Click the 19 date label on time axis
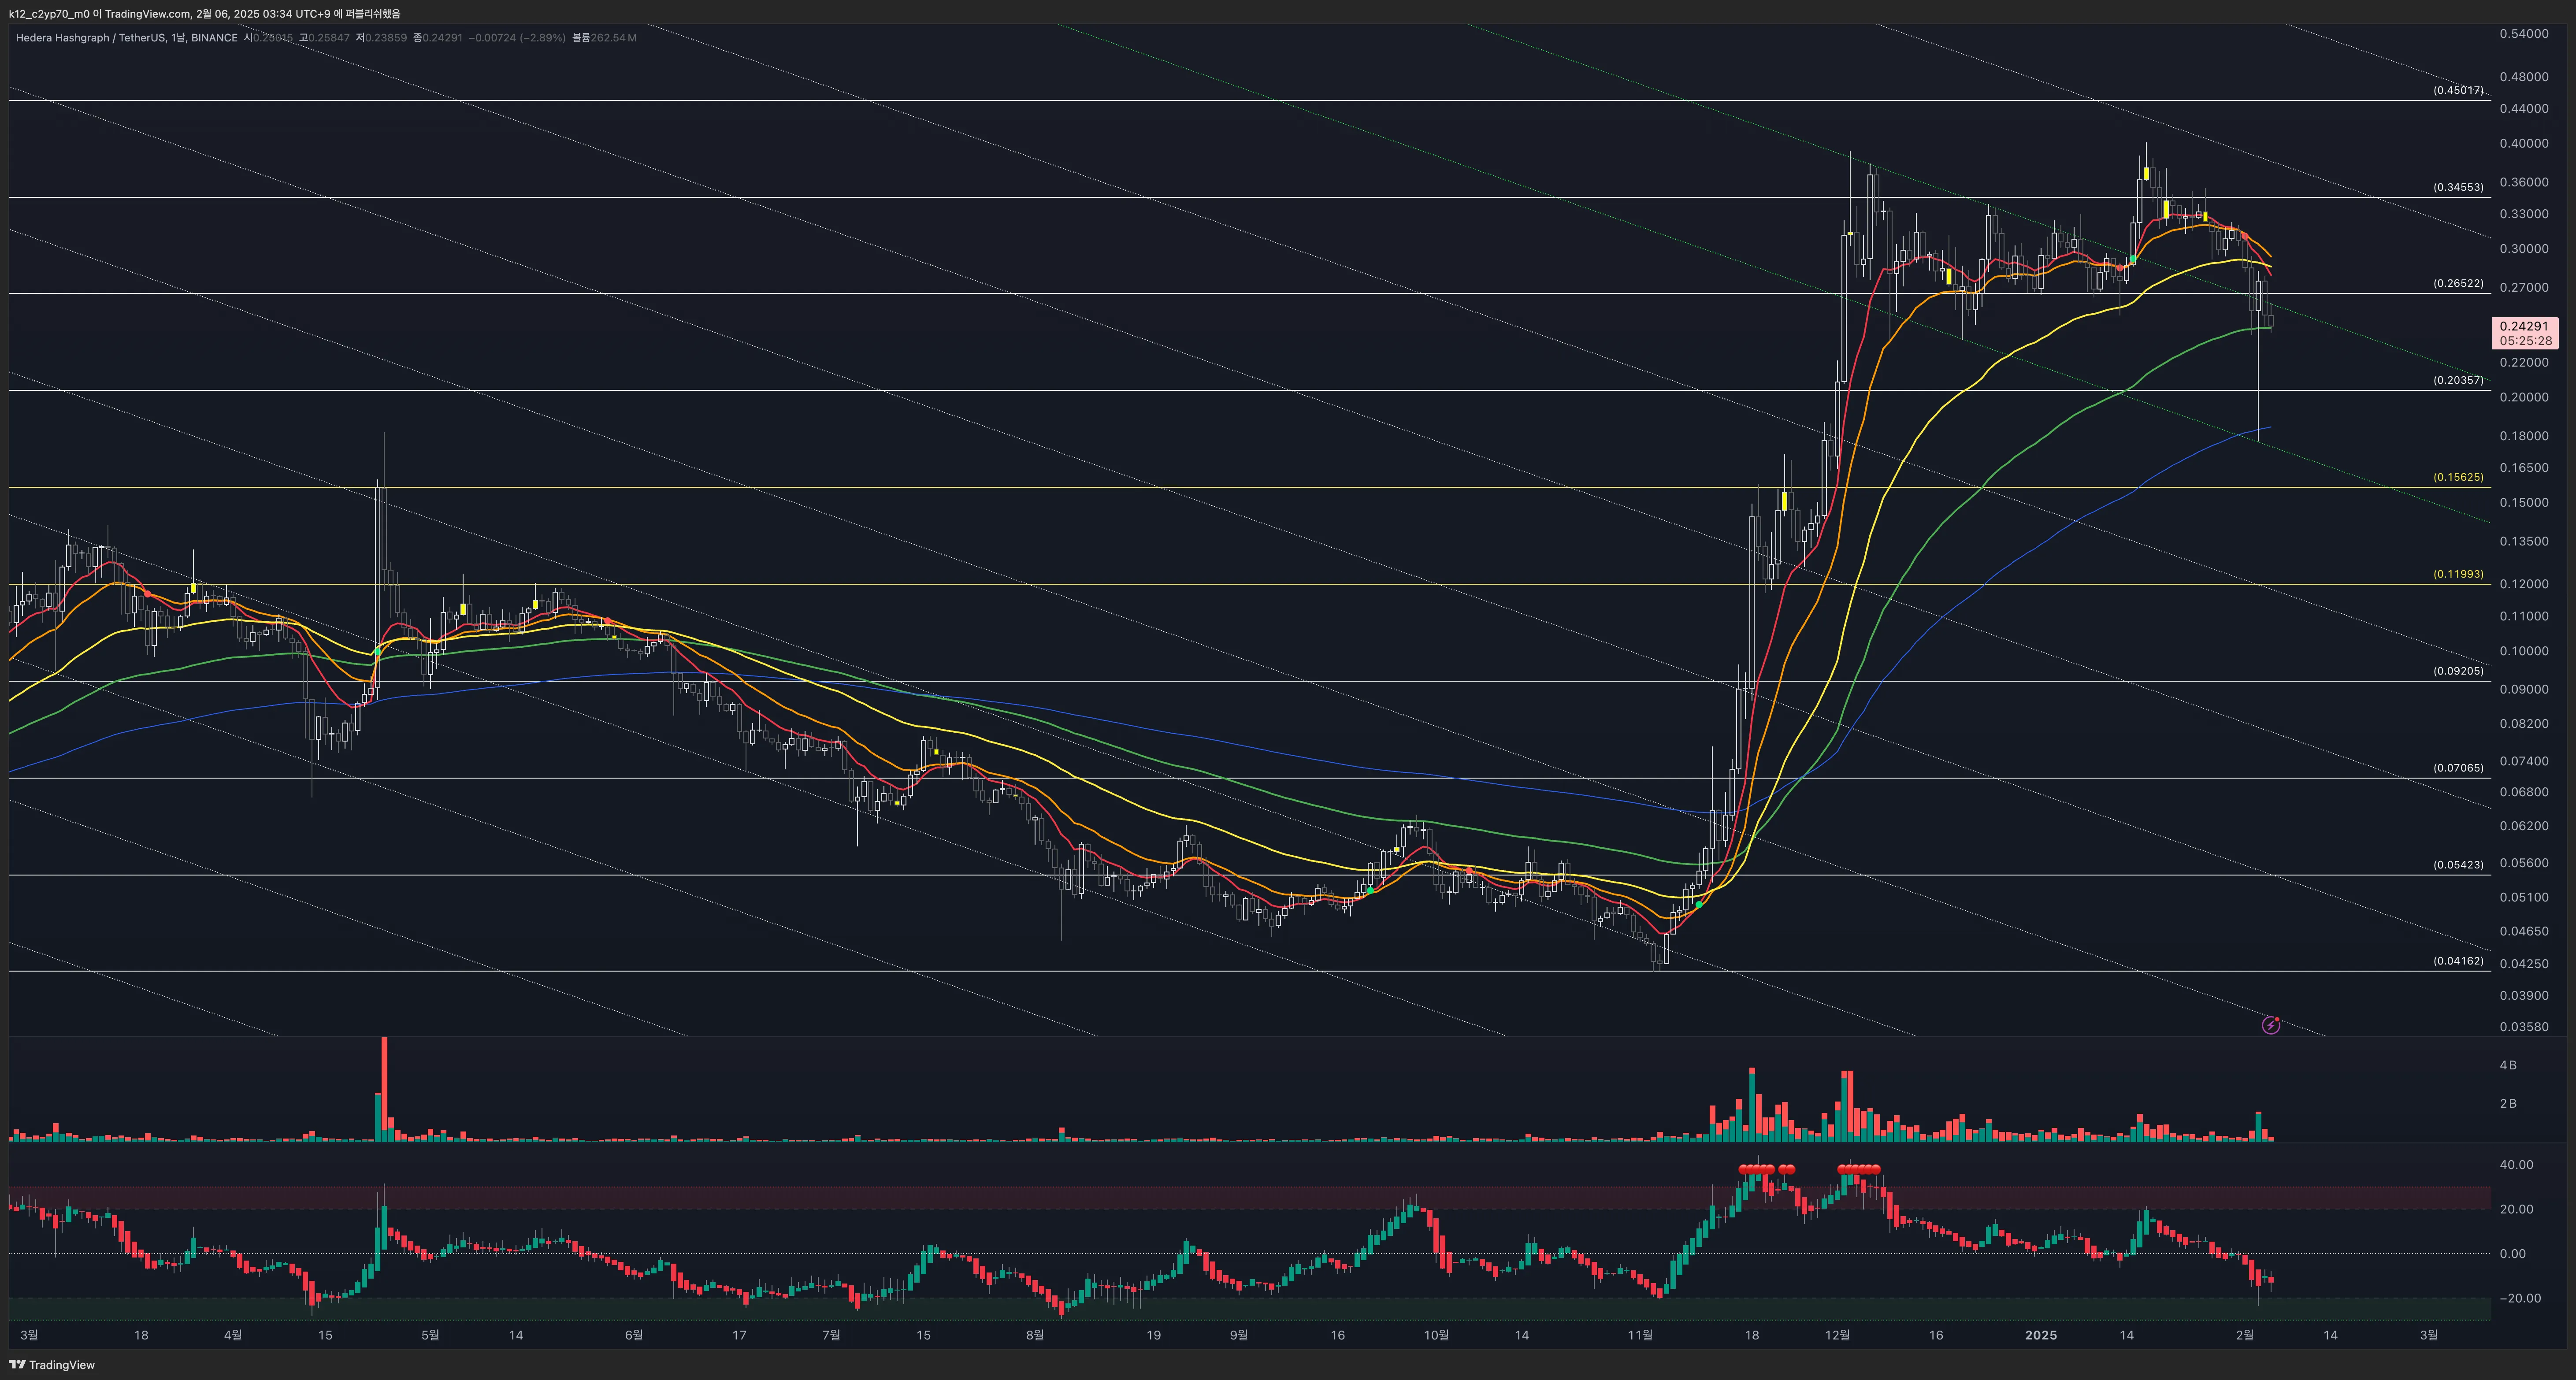Viewport: 2576px width, 1380px height. (1153, 1336)
